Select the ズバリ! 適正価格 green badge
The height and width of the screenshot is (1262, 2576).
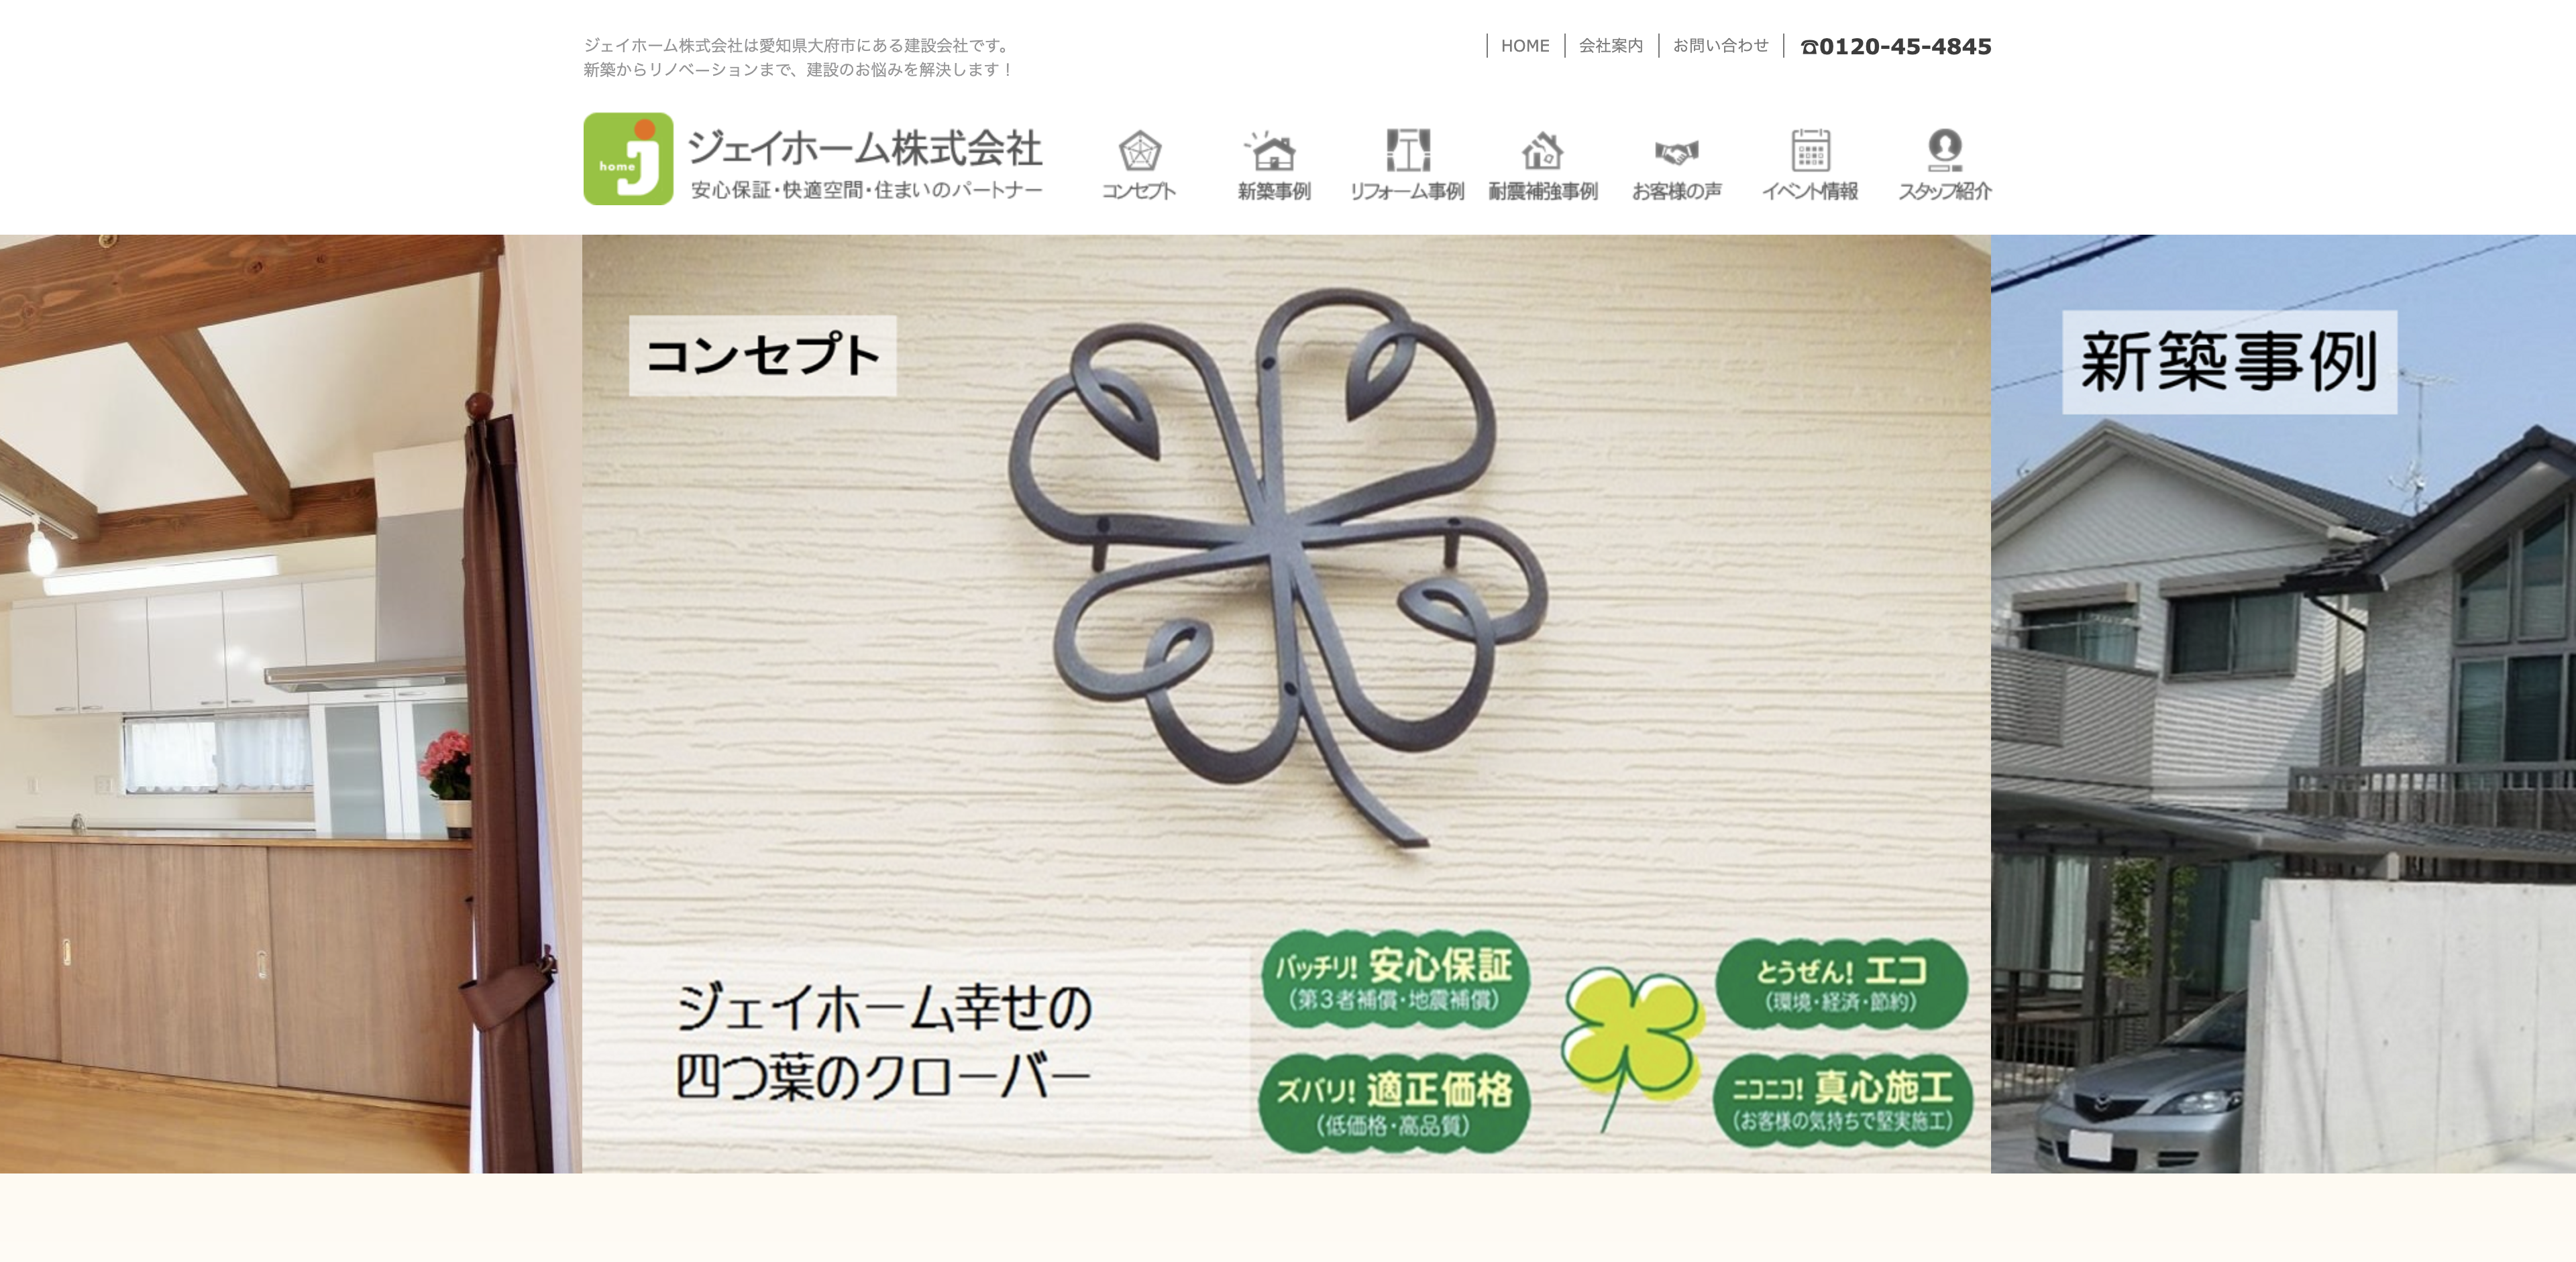[x=1394, y=1103]
